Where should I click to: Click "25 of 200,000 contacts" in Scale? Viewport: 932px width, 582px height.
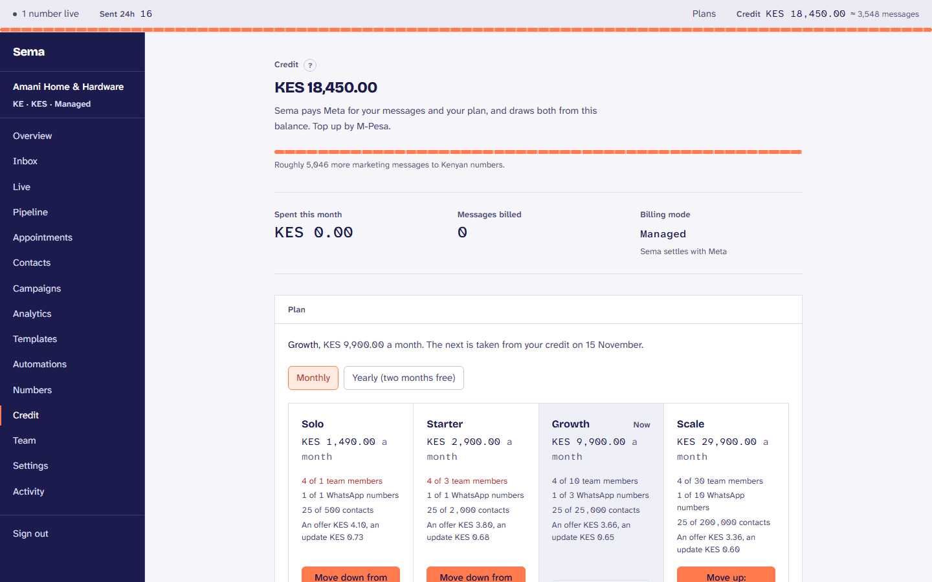click(724, 523)
